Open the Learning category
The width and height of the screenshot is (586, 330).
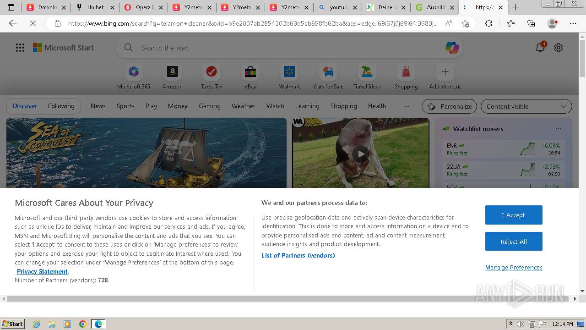click(x=307, y=106)
